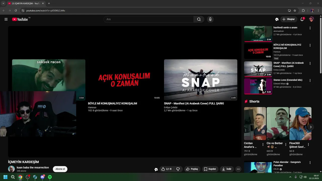Open options for sidebar SNAP - Manifest
The height and width of the screenshot is (181, 322).
pos(310,63)
